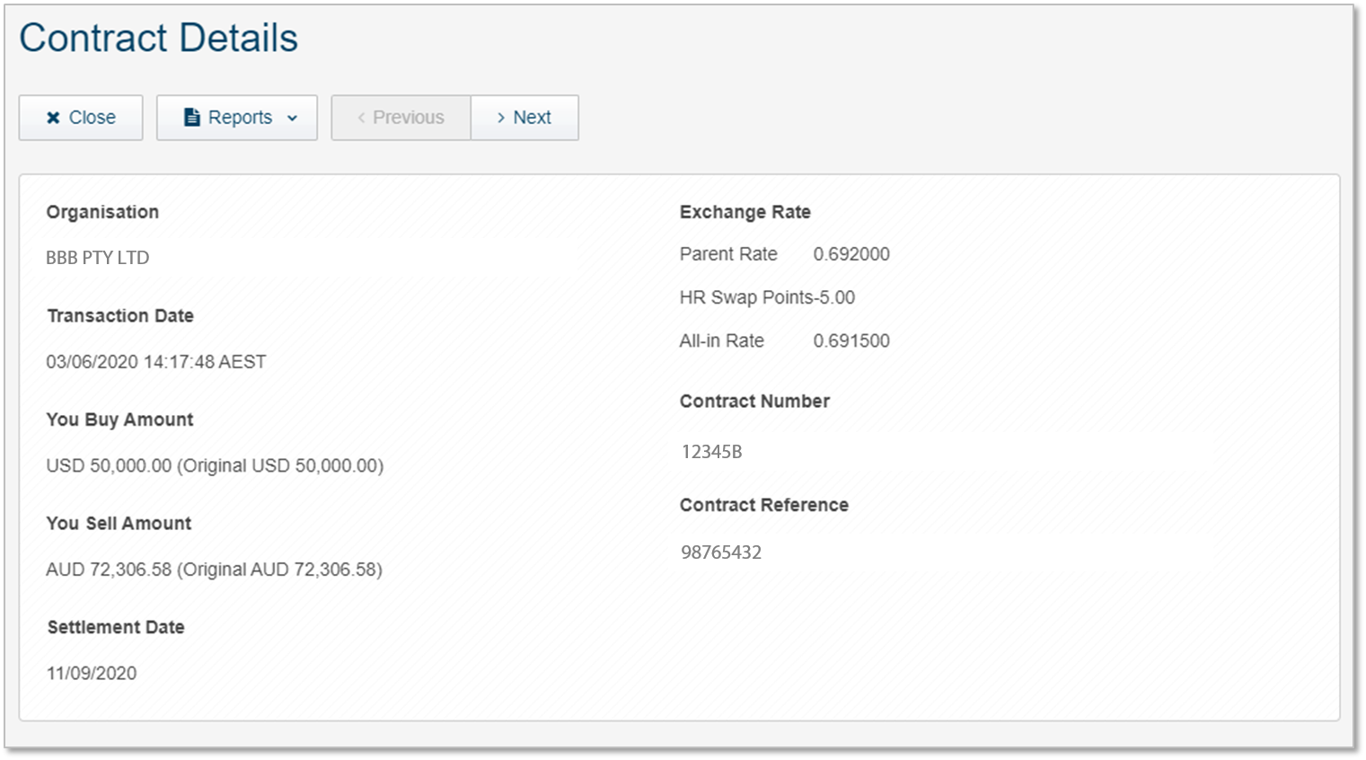Viewport: 1366px width, 760px height.
Task: Click the right chevron icon beside Next
Action: coord(500,118)
